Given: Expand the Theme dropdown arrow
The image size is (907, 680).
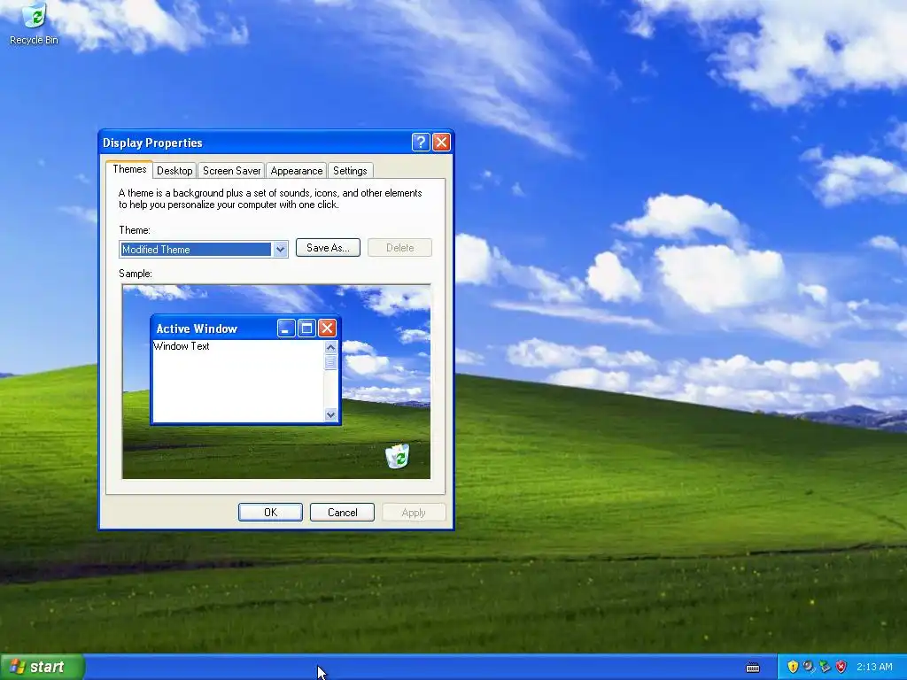Looking at the screenshot, I should (280, 249).
